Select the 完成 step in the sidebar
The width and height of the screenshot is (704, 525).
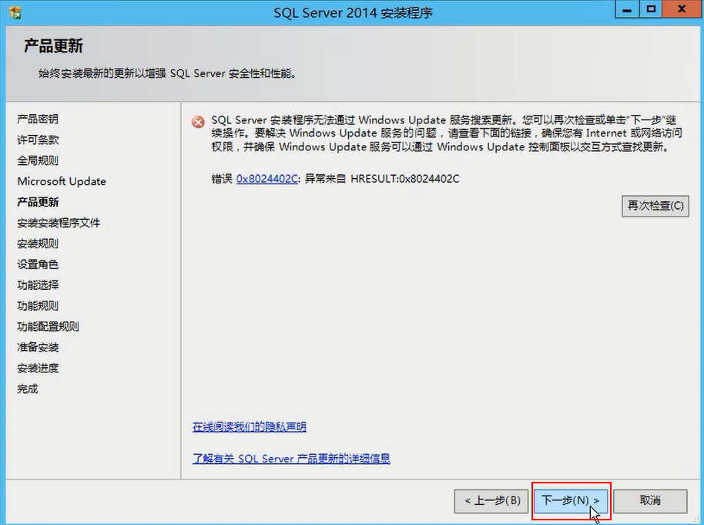[28, 389]
